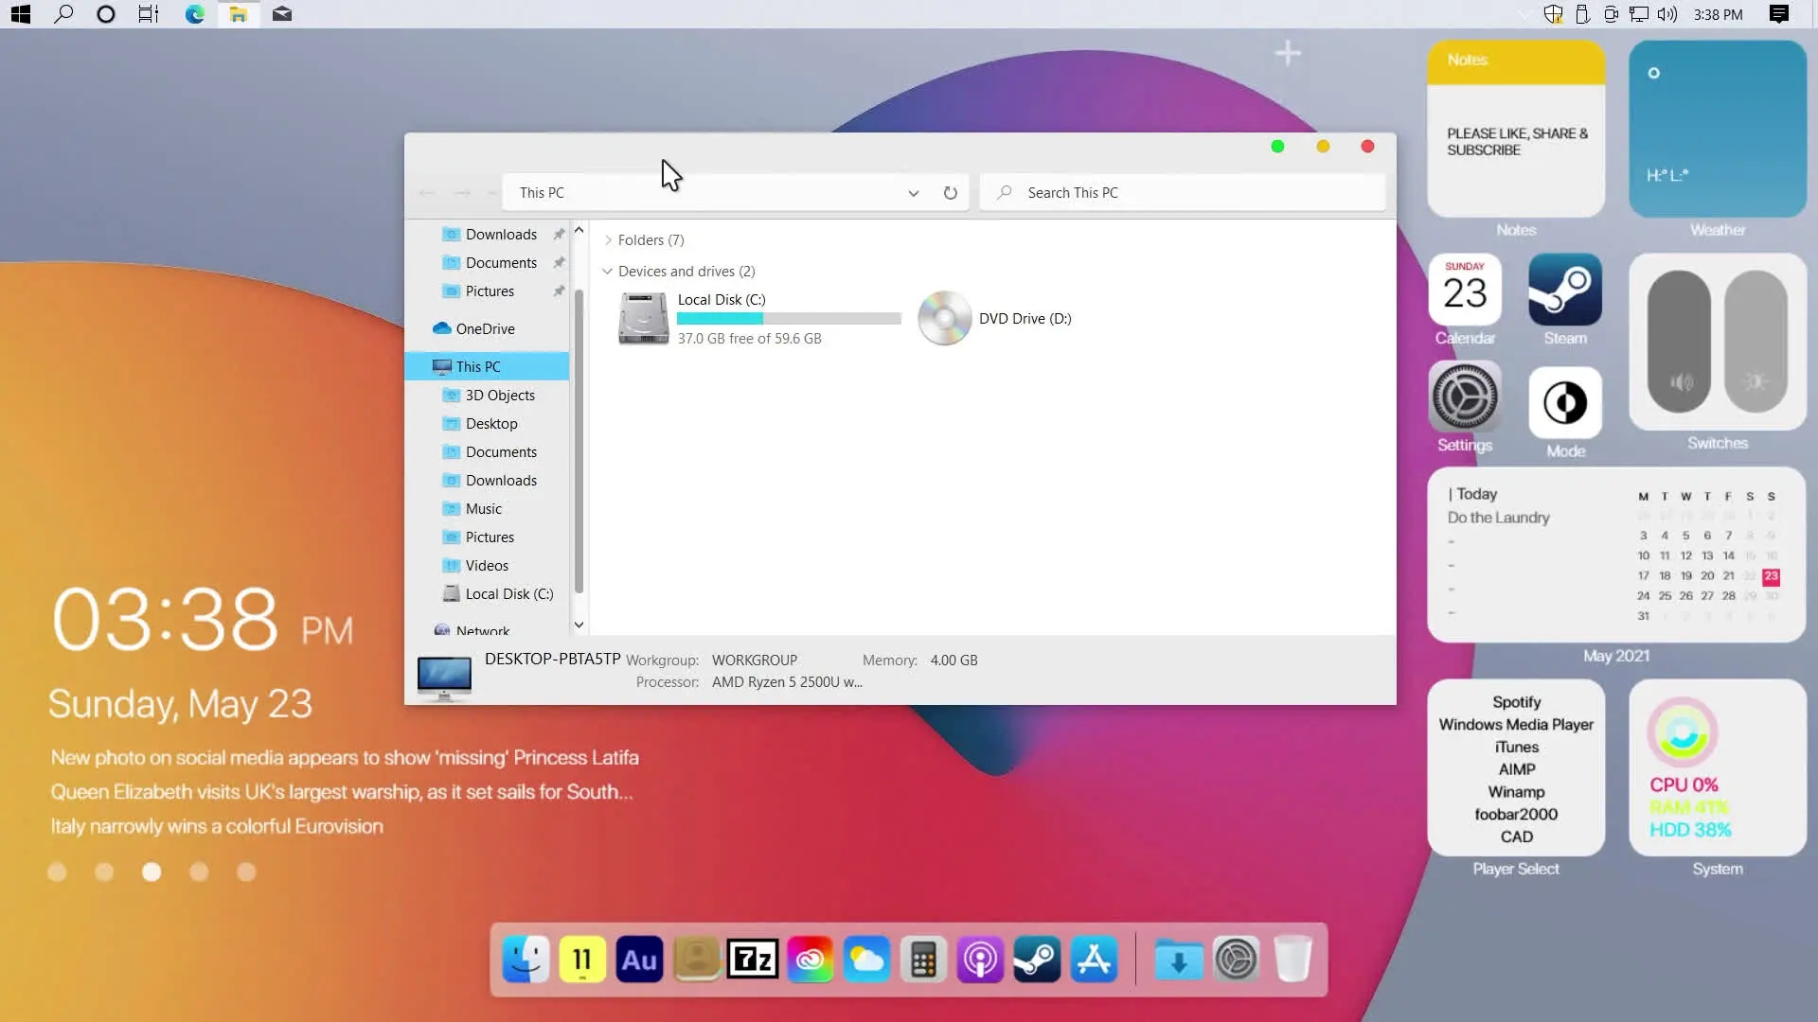The width and height of the screenshot is (1818, 1022).
Task: Select Music under This PC
Action: pyautogui.click(x=483, y=509)
